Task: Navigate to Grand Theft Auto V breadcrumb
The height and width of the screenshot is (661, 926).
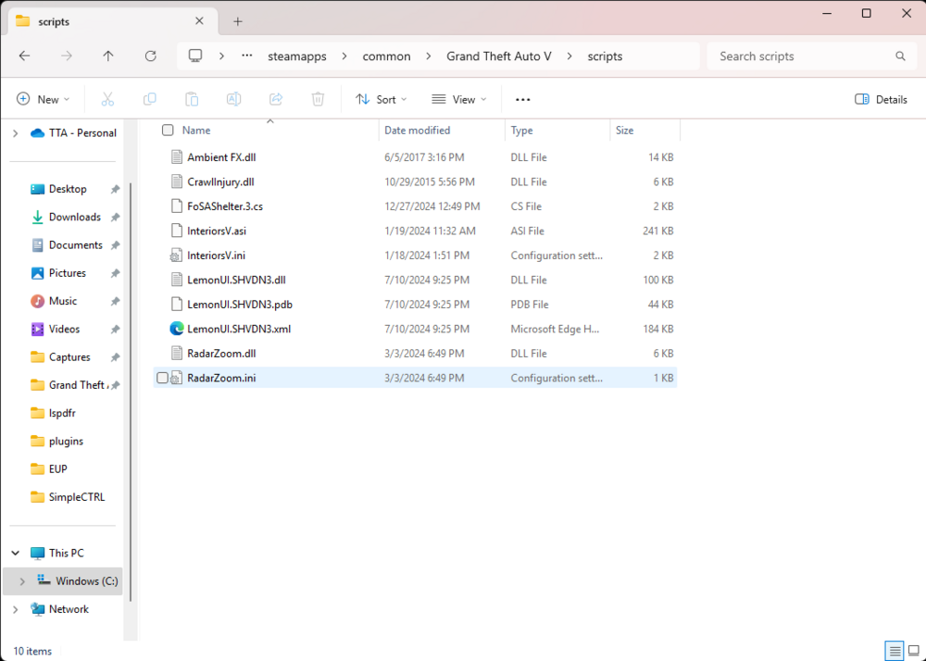Action: [498, 56]
